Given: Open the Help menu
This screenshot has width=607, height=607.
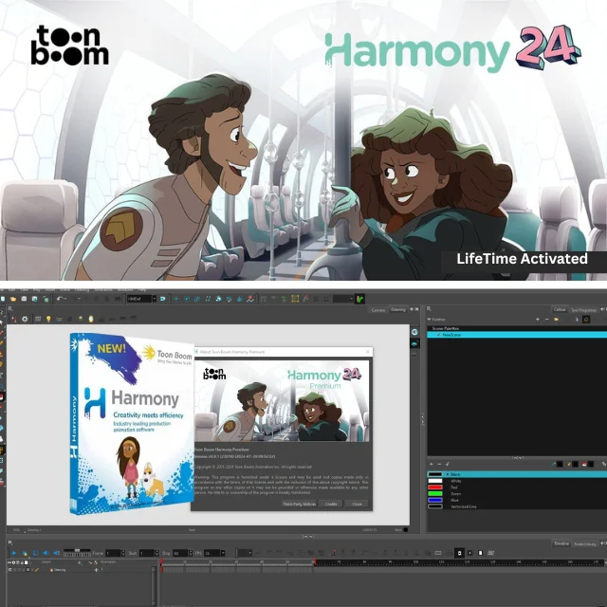Looking at the screenshot, I should point(142,289).
